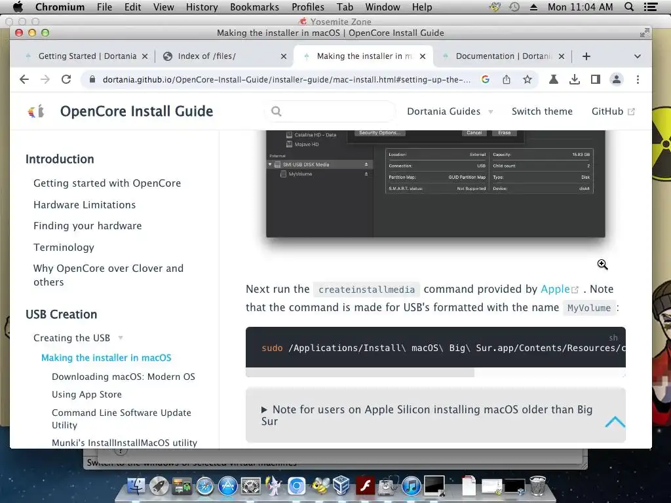Bookmark this page with the star
The height and width of the screenshot is (503, 671).
pos(527,79)
